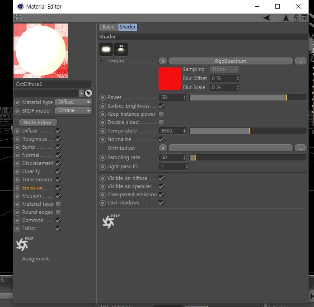Click Power value stepper arrows
This screenshot has width=314, height=307.
[x=184, y=98]
